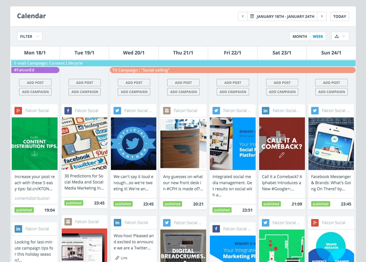Click the Twitter icon on Saturday's second post
Screen dimensions: 366x262
pos(266,223)
